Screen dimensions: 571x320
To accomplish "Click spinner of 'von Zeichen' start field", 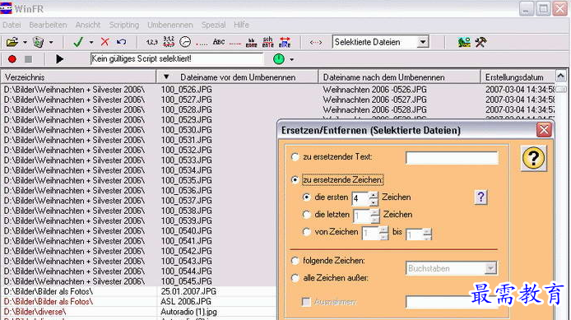I will point(383,234).
